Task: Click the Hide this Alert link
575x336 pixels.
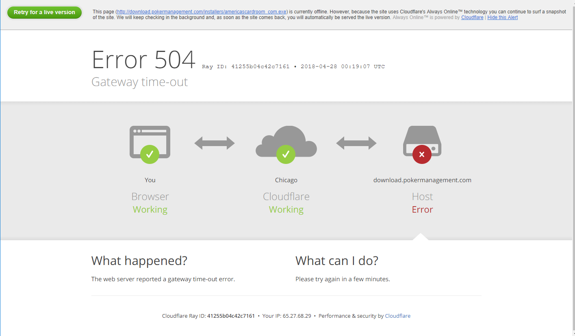Action: point(502,17)
